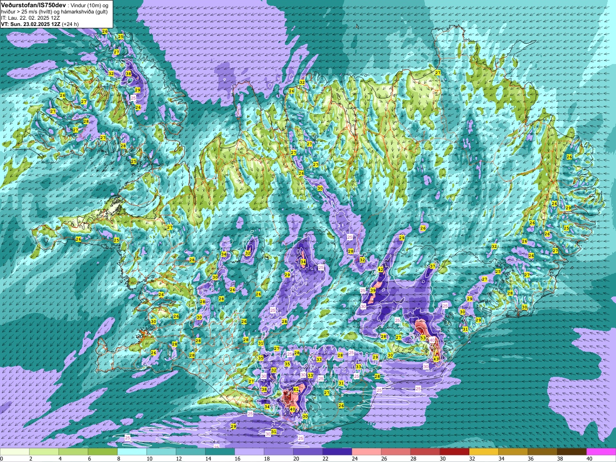The image size is (616, 462).
Task: Click the 'VT: Sun. 23.02.2025 12Z (+24 h)' line
Action: point(40,24)
